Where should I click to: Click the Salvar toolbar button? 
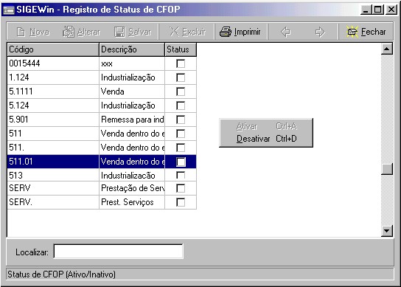(x=133, y=32)
